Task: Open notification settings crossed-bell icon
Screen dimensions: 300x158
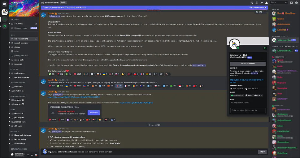Action: tap(257, 3)
